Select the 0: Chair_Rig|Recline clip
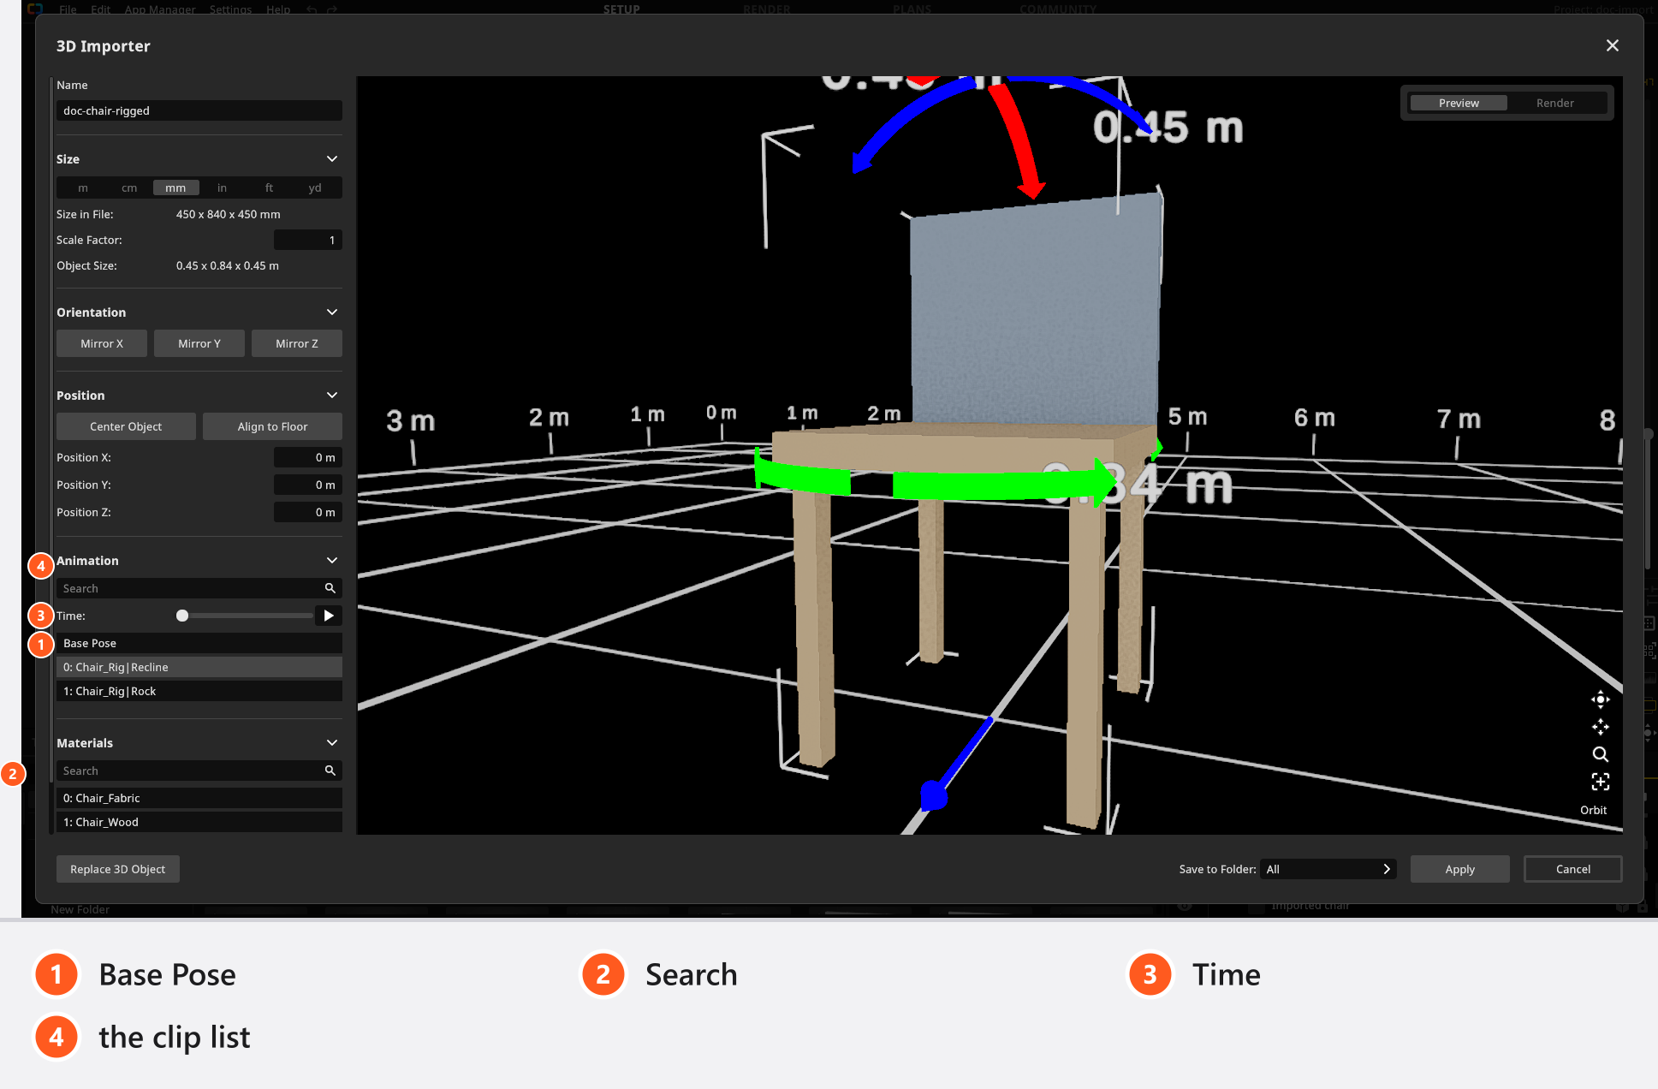 coord(199,667)
